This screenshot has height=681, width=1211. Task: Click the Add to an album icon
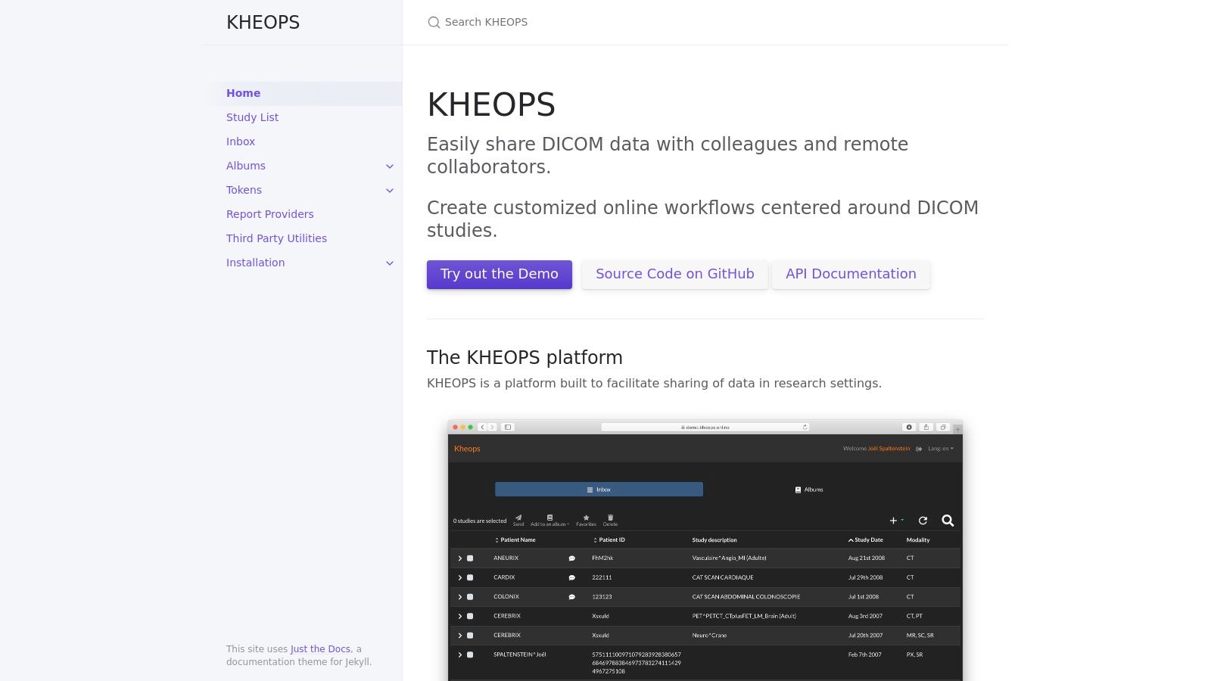point(549,518)
